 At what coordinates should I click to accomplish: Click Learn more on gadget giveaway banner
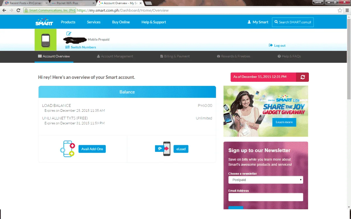click(x=284, y=122)
